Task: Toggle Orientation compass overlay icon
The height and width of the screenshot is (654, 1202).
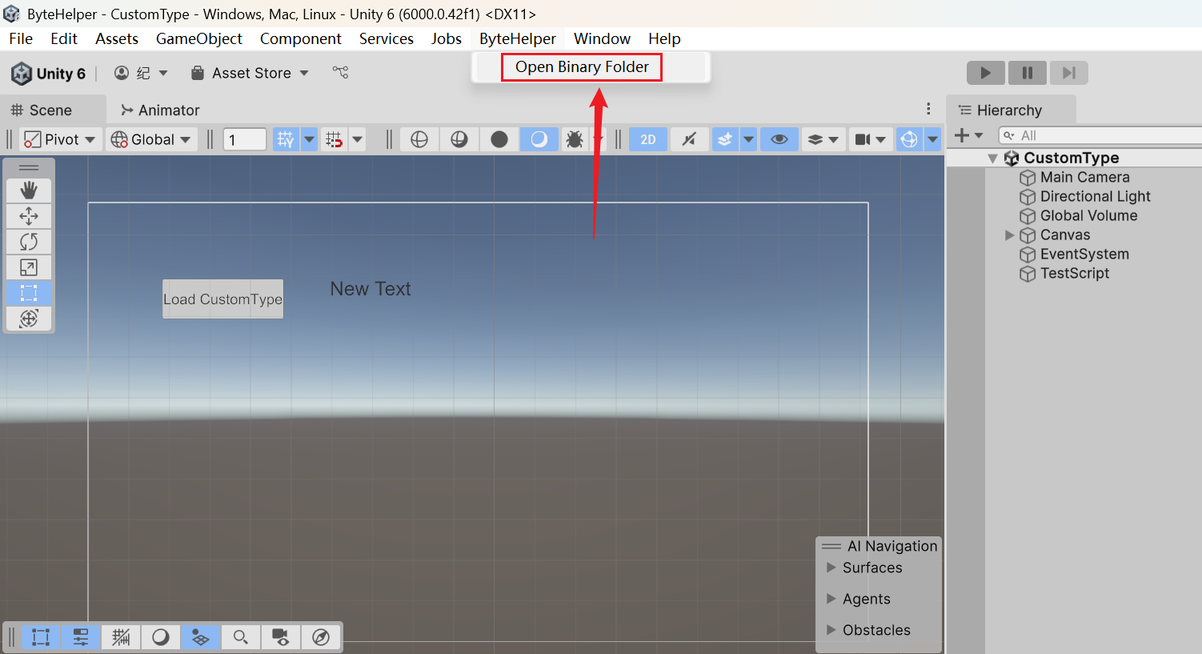Action: (x=321, y=637)
